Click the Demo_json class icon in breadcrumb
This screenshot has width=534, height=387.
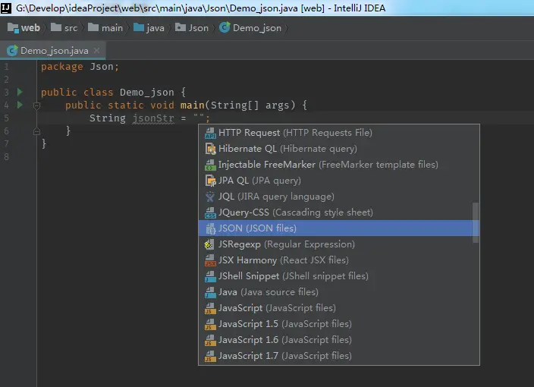tap(225, 27)
